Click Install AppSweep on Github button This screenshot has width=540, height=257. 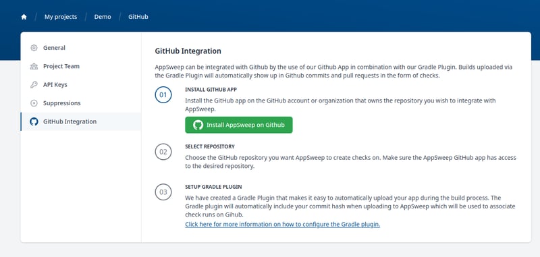[239, 125]
